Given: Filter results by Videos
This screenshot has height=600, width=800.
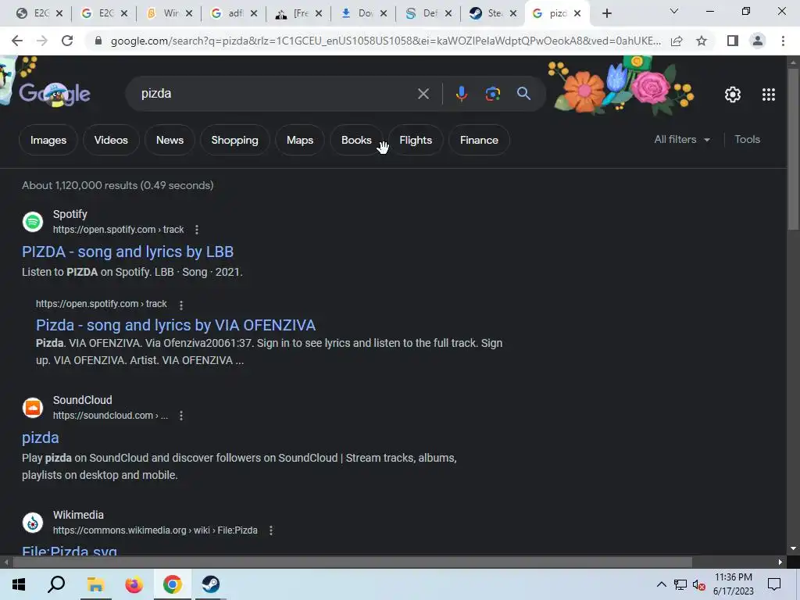Looking at the screenshot, I should pyautogui.click(x=111, y=140).
